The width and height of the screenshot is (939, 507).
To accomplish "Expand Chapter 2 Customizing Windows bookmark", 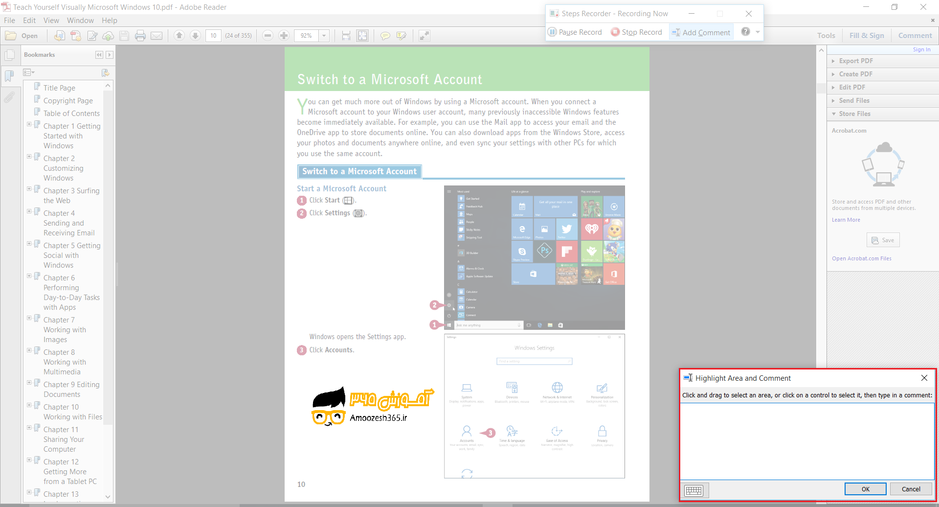I will pyautogui.click(x=29, y=157).
